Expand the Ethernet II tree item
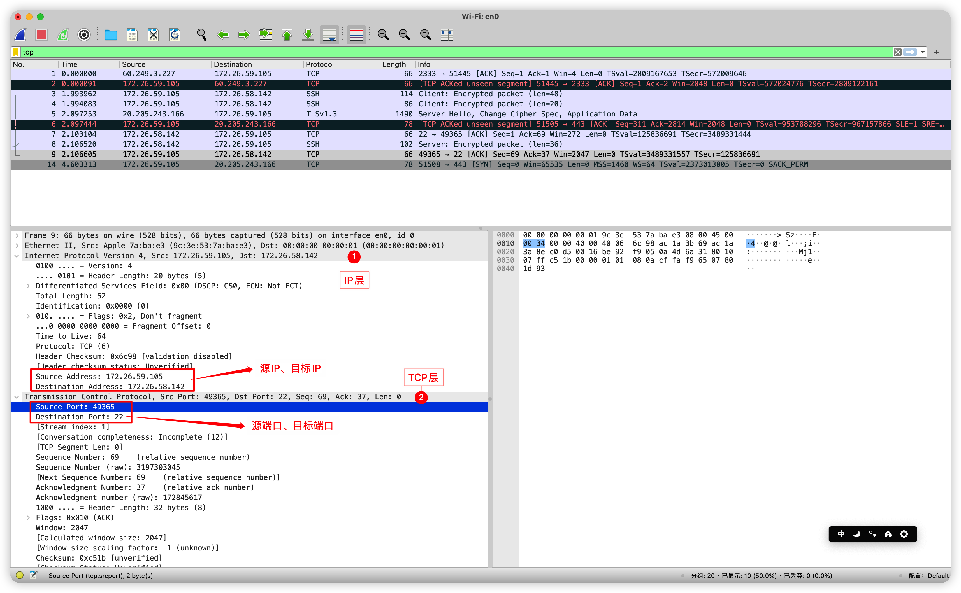Image resolution: width=961 pixels, height=593 pixels. click(x=17, y=245)
